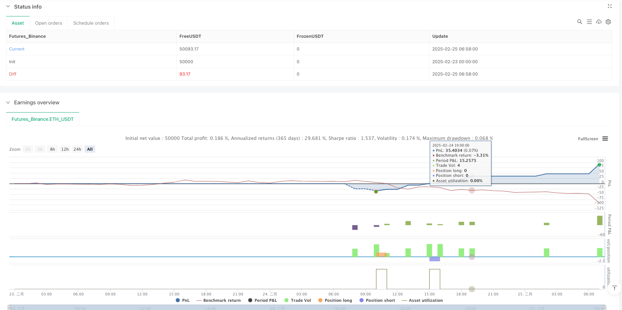Open the Schedule orders tab
Viewport: 622px width, 310px height.
click(91, 23)
